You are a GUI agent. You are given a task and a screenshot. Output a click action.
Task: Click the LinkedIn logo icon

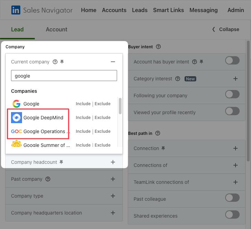tap(16, 10)
